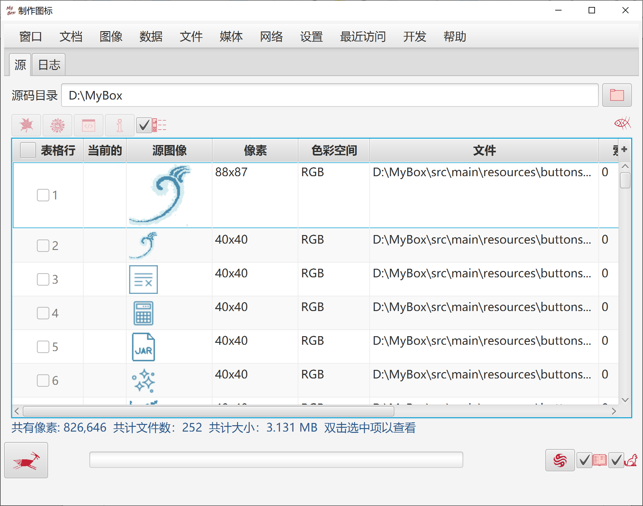Viewport: 643px width, 506px height.
Task: Expand table columns with plus button
Action: 624,149
